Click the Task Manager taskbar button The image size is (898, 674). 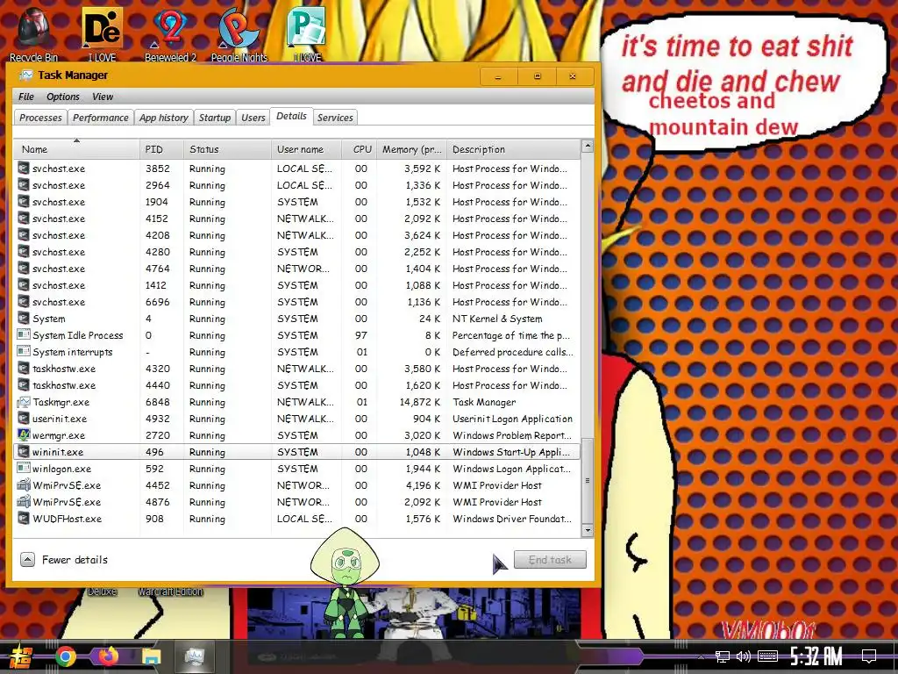click(194, 656)
